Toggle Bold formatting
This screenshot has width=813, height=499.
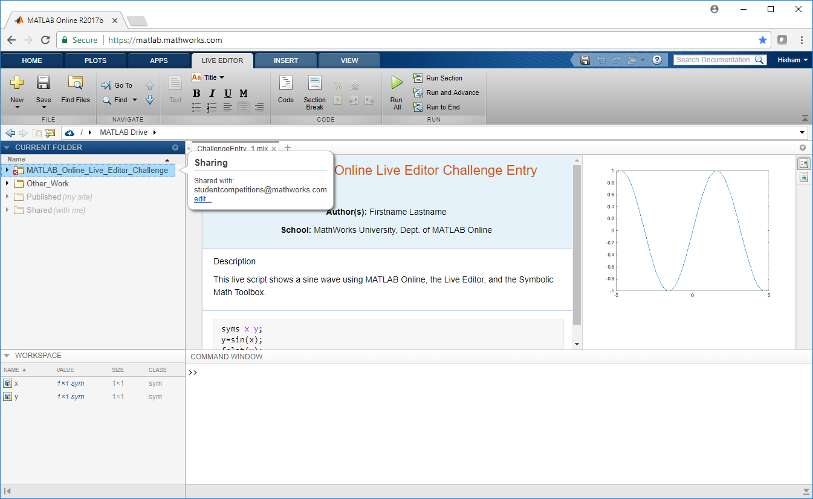pos(196,93)
